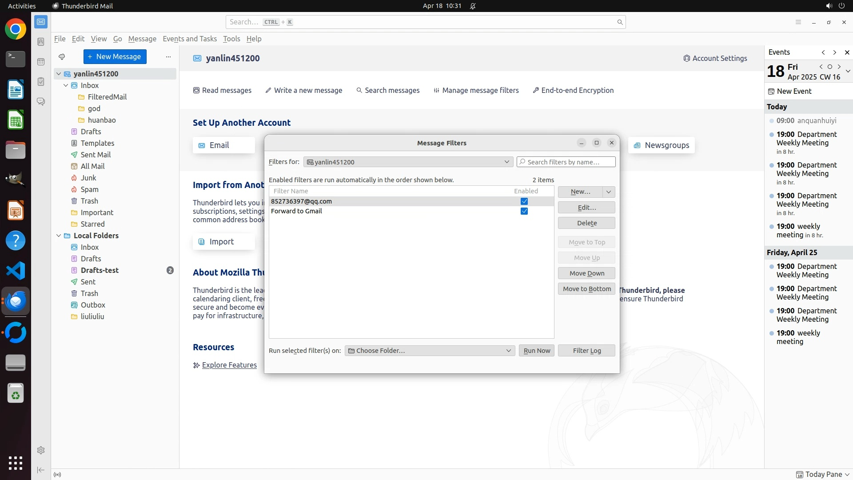Expand the Choose Folder dropdown
The height and width of the screenshot is (480, 853).
(x=430, y=351)
